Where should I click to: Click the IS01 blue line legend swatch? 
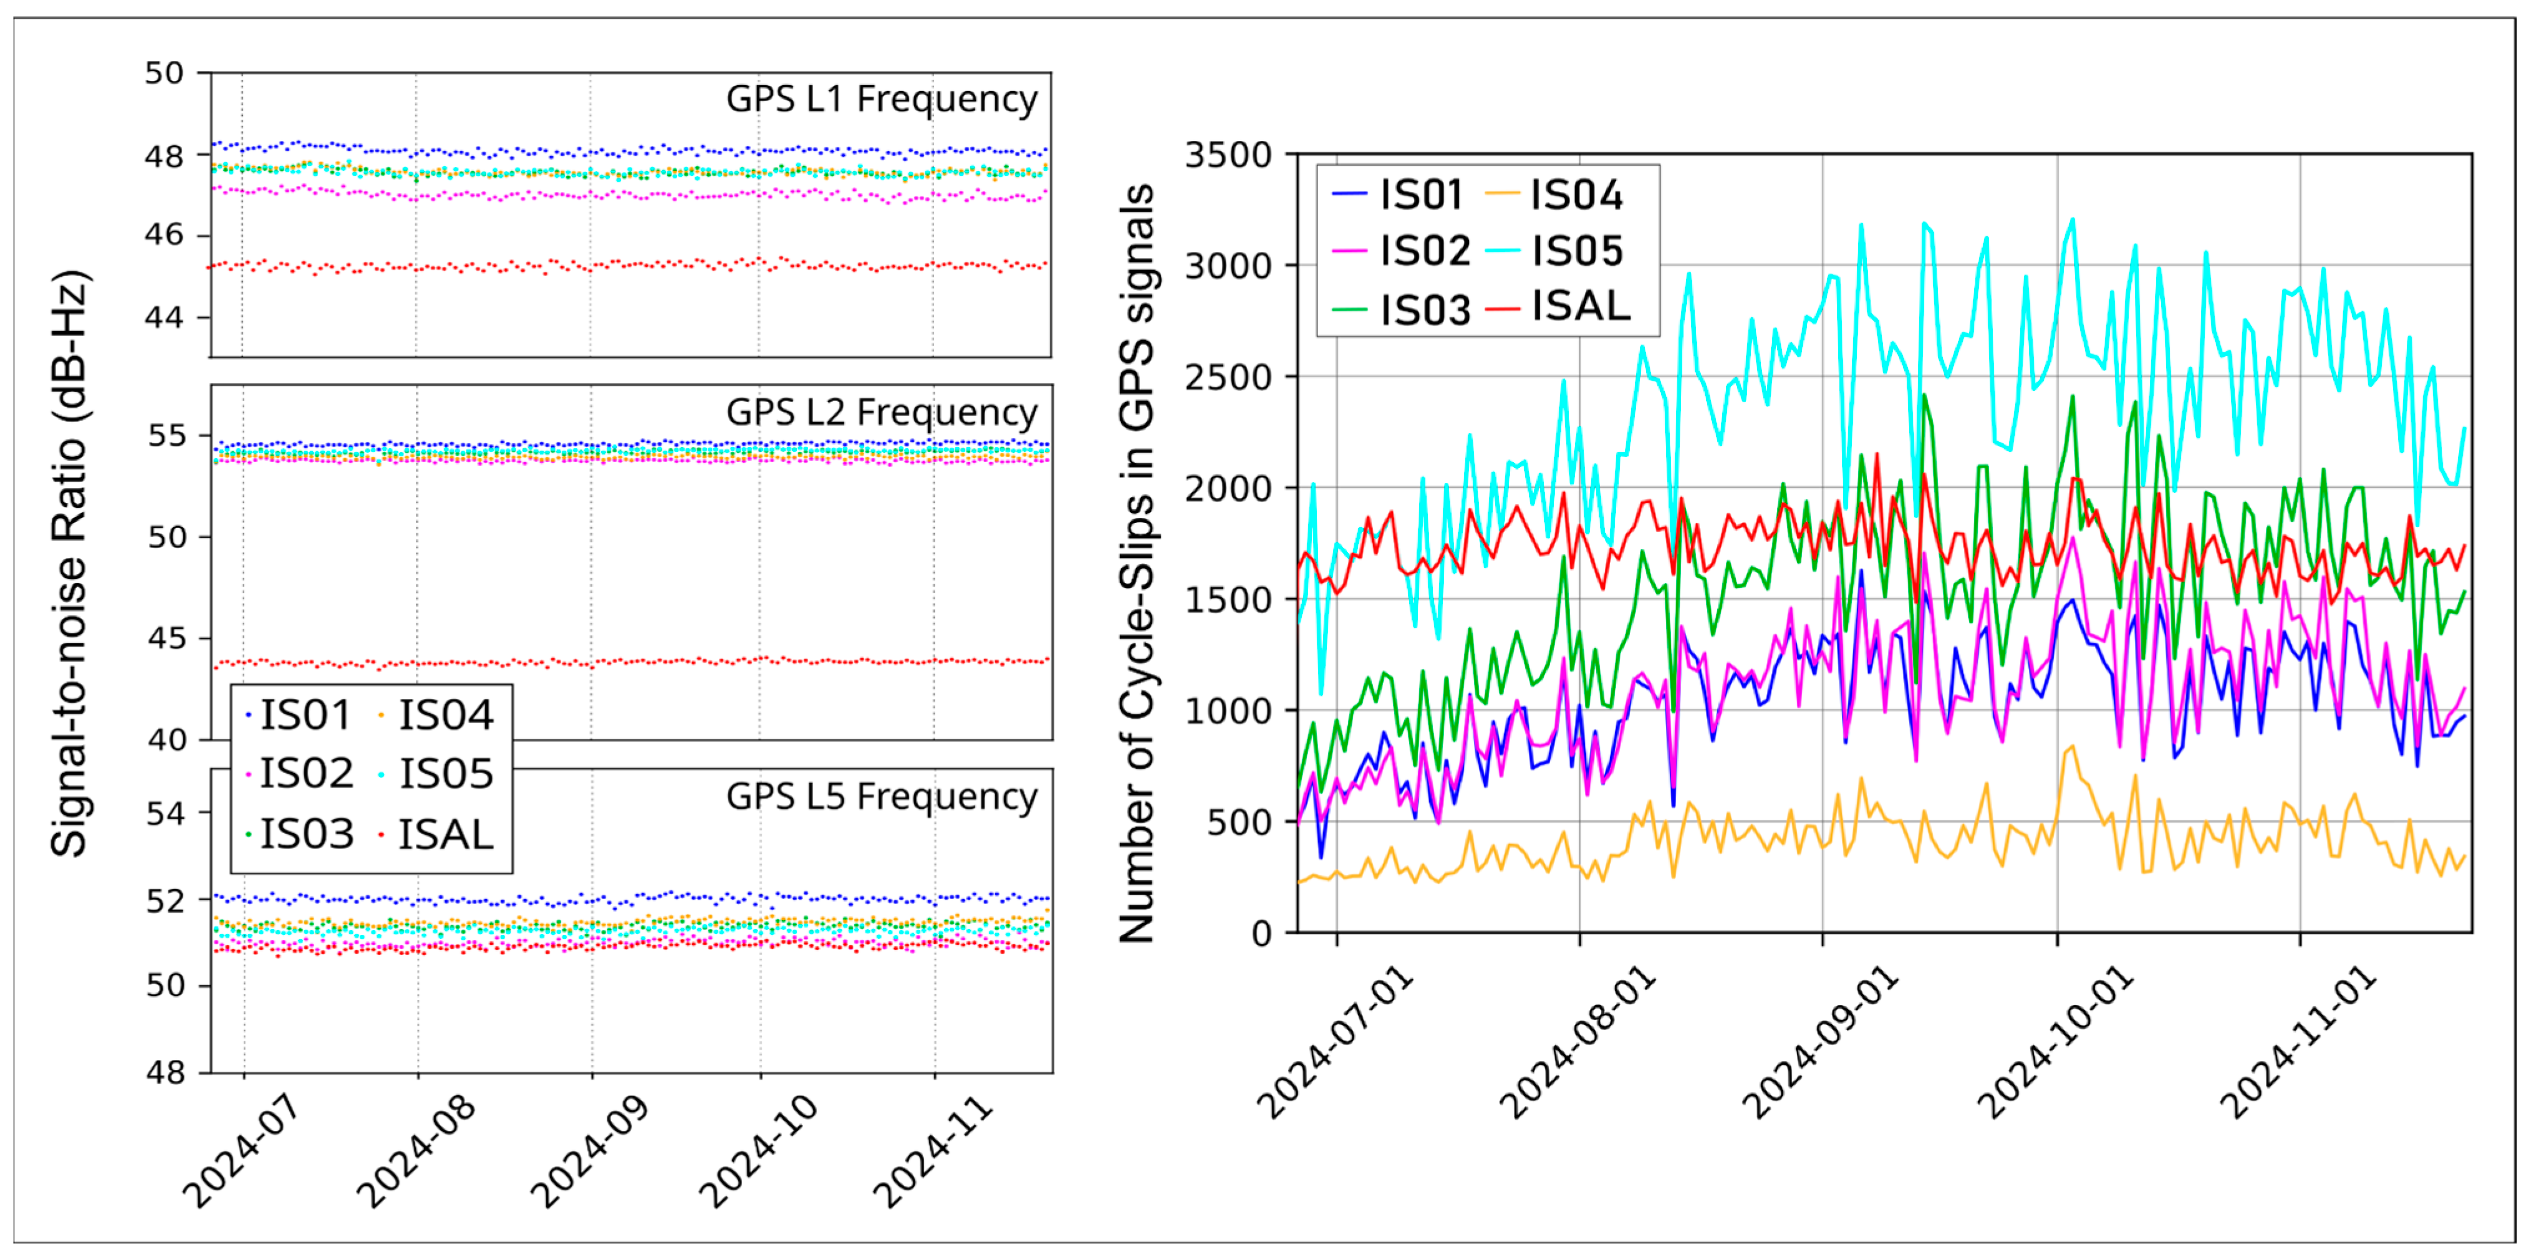pos(1350,195)
